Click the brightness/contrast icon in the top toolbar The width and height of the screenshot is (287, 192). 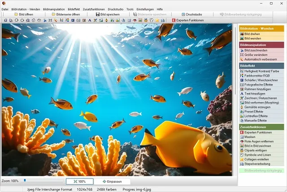tap(61, 20)
